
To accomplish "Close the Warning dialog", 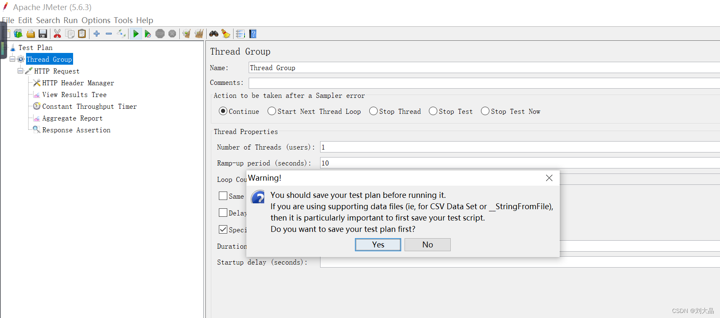I will 549,178.
